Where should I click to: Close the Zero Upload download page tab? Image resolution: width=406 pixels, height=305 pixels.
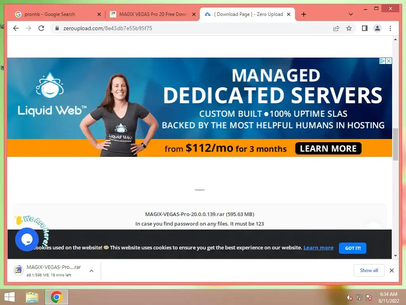(x=289, y=15)
